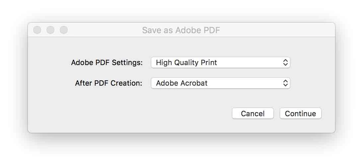Change the preset from High Quality Print

(x=220, y=62)
